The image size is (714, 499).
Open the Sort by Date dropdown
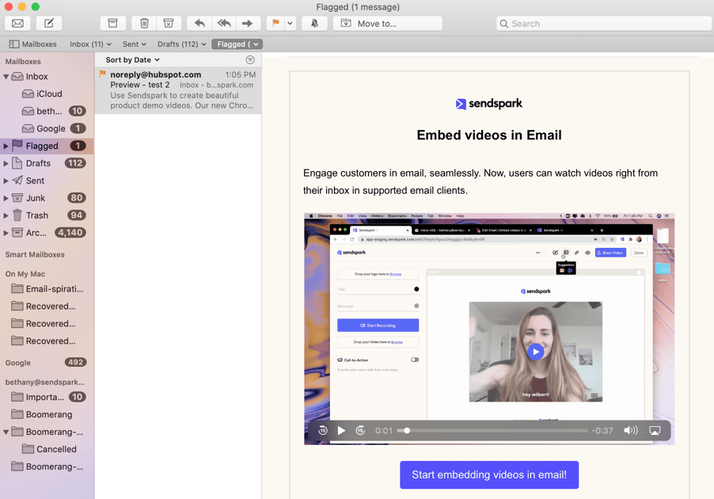click(132, 60)
